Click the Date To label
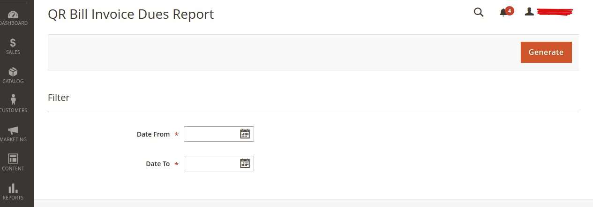Viewport: 593px width, 207px height. click(x=158, y=164)
